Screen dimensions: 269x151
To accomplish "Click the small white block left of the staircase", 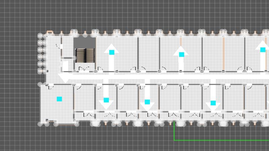I will pos(65,66).
